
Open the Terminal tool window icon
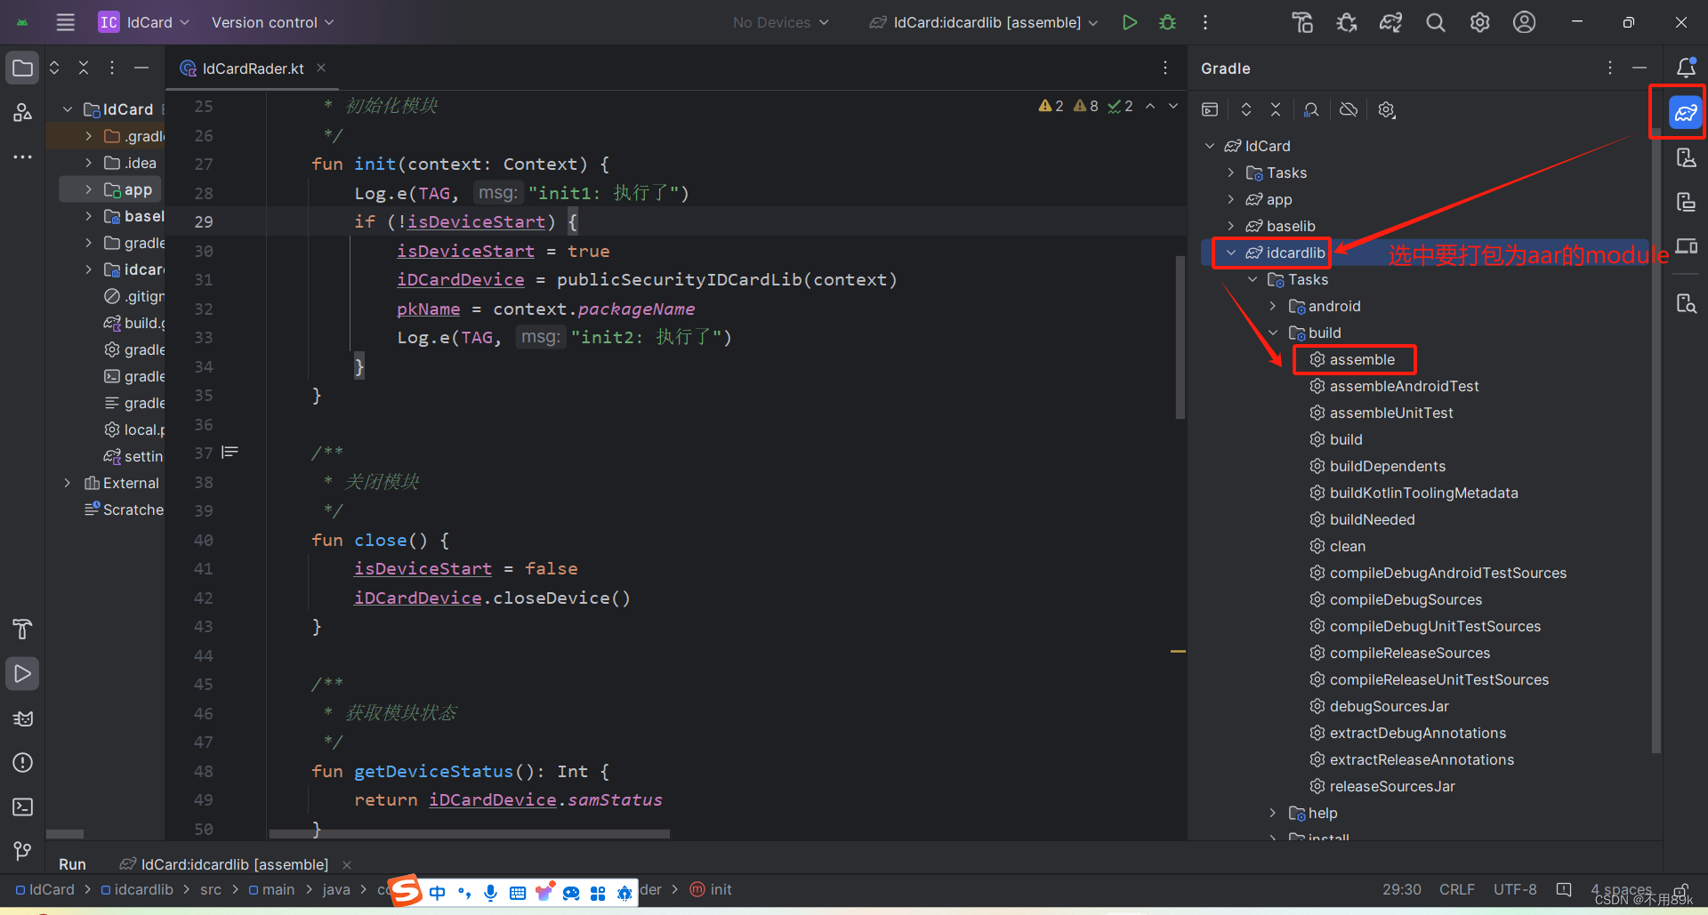point(22,807)
